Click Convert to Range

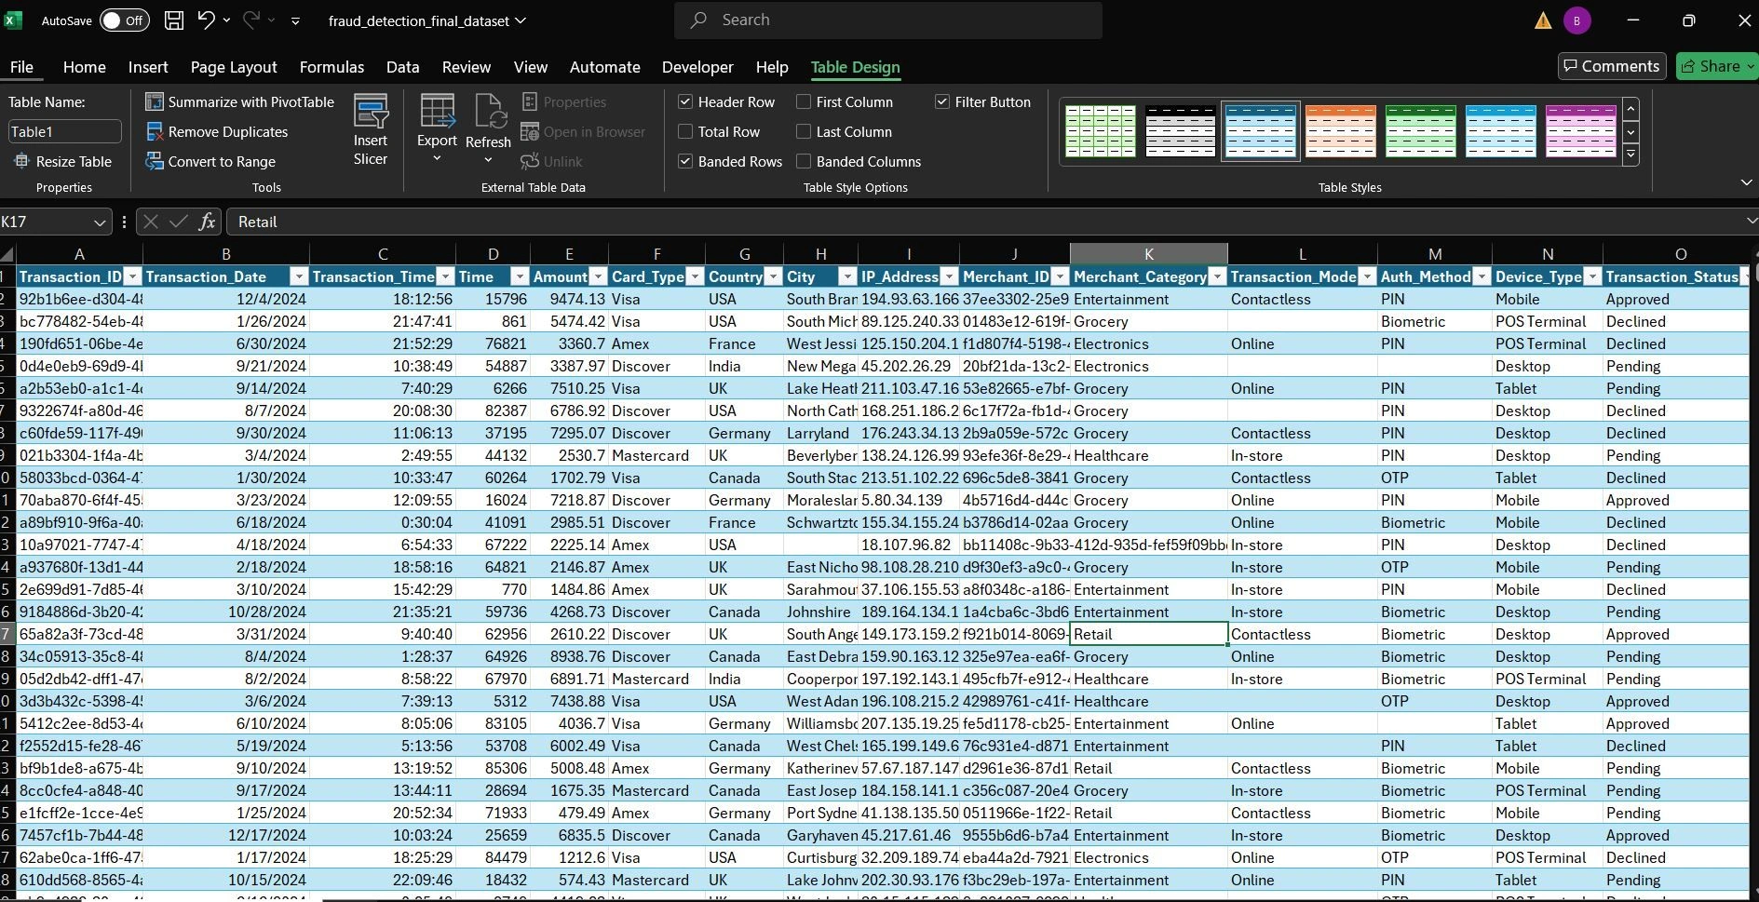point(210,161)
